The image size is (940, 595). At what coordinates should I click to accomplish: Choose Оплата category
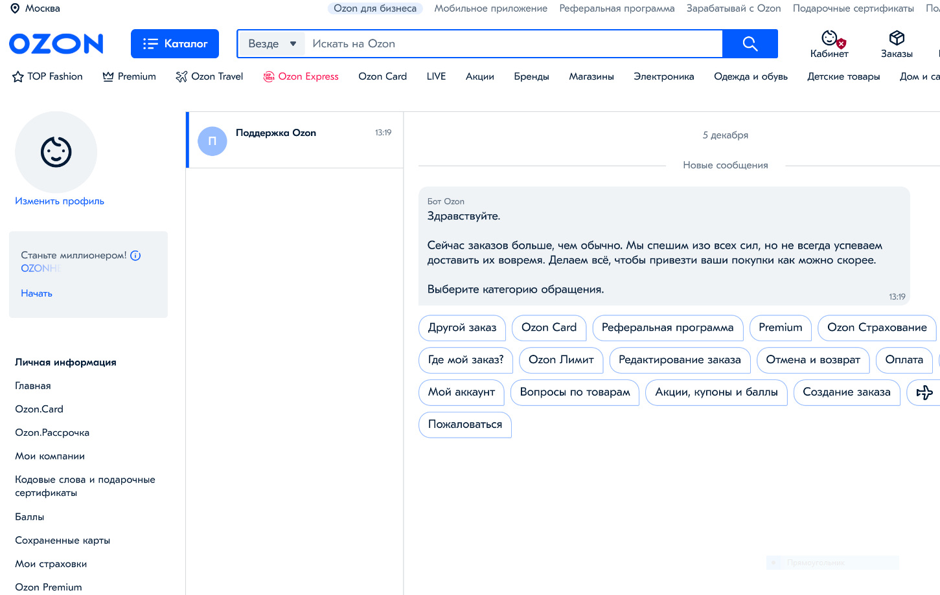(904, 360)
